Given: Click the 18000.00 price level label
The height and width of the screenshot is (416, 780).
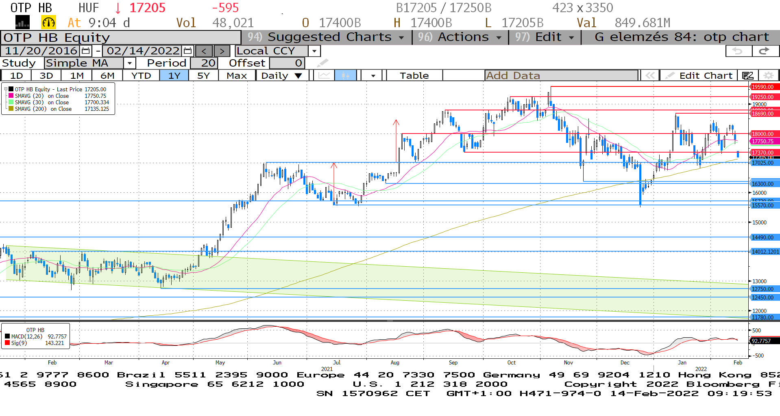Looking at the screenshot, I should click(765, 134).
